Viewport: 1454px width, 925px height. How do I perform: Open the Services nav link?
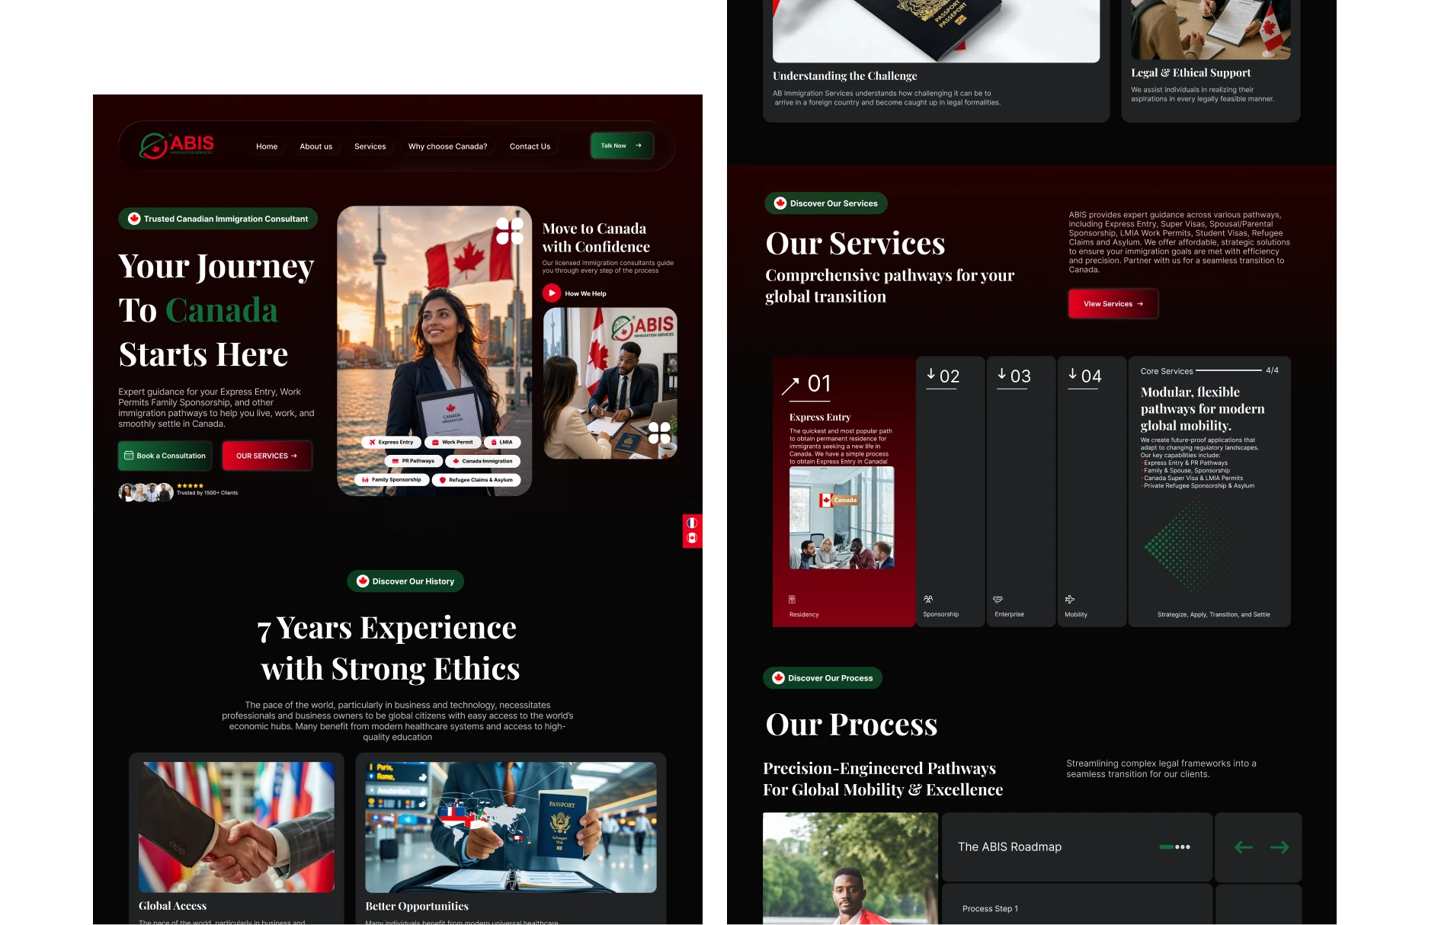[370, 146]
